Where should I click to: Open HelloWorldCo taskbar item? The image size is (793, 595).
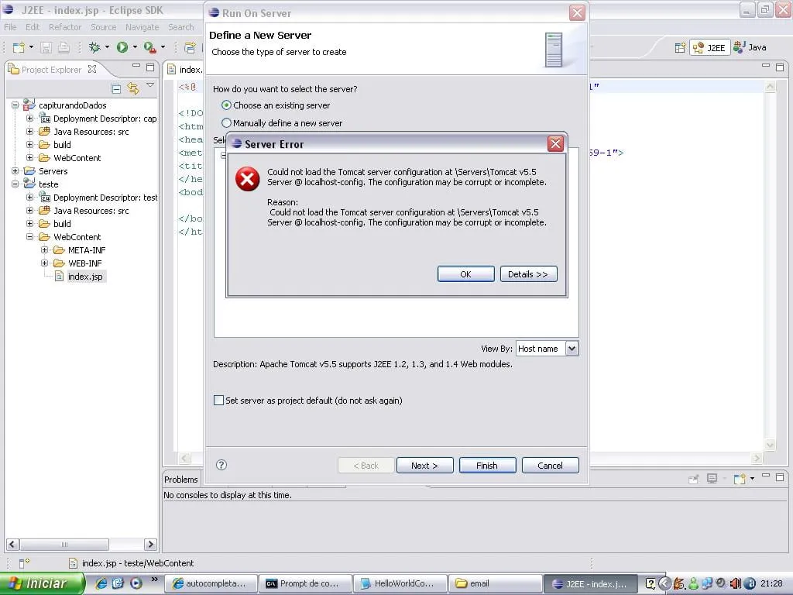tap(400, 583)
